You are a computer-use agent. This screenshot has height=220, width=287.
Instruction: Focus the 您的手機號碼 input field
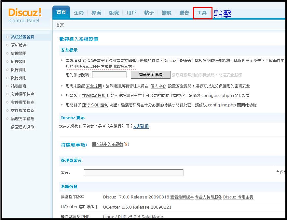click(109, 75)
